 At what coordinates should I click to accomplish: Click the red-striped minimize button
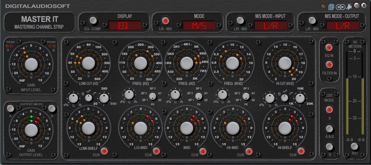pyautogui.click(x=357, y=5)
